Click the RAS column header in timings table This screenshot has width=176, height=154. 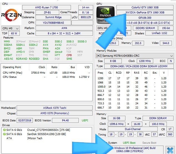pyautogui.click(x=137, y=73)
